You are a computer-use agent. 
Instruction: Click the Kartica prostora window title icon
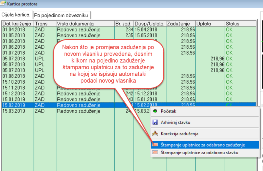pos(3,4)
